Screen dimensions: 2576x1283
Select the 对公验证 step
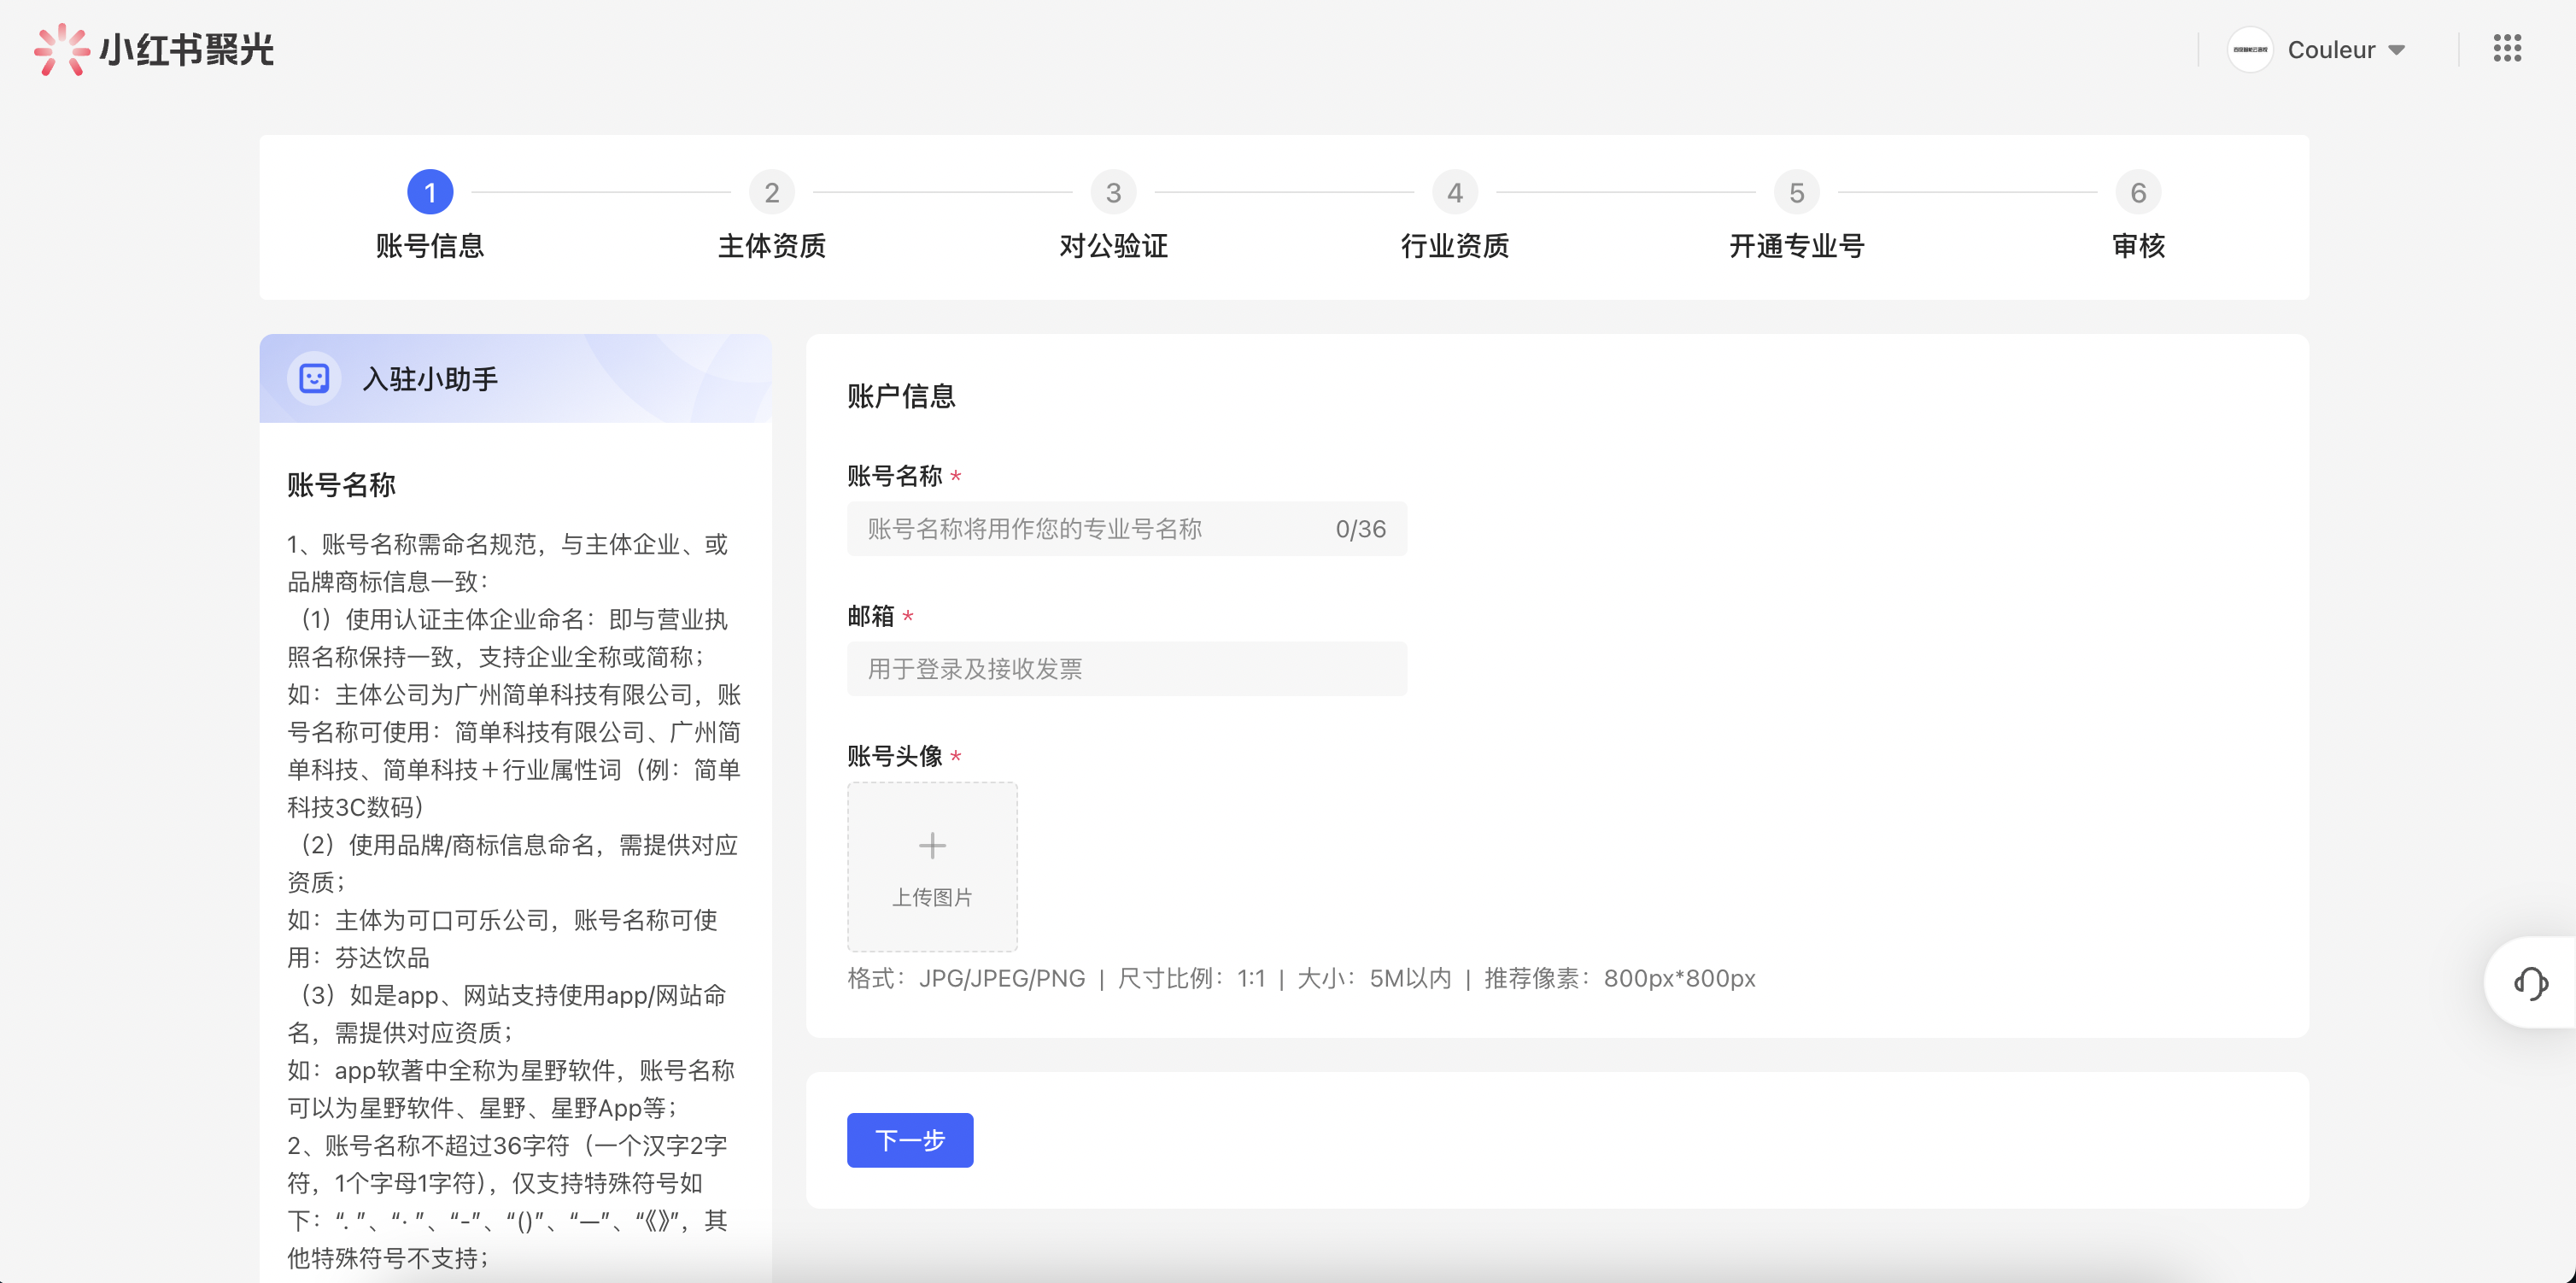point(1113,247)
